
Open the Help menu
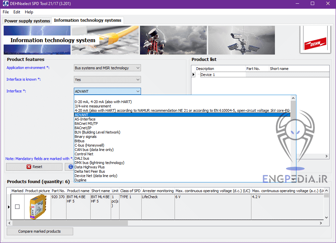click(x=29, y=12)
